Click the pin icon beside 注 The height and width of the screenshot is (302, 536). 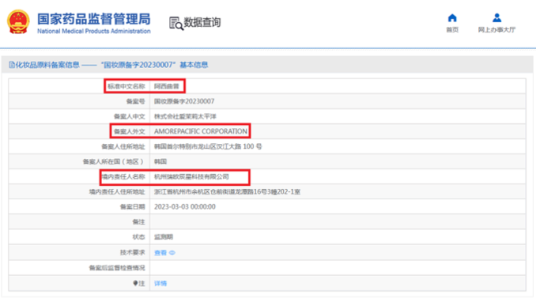tap(135, 283)
